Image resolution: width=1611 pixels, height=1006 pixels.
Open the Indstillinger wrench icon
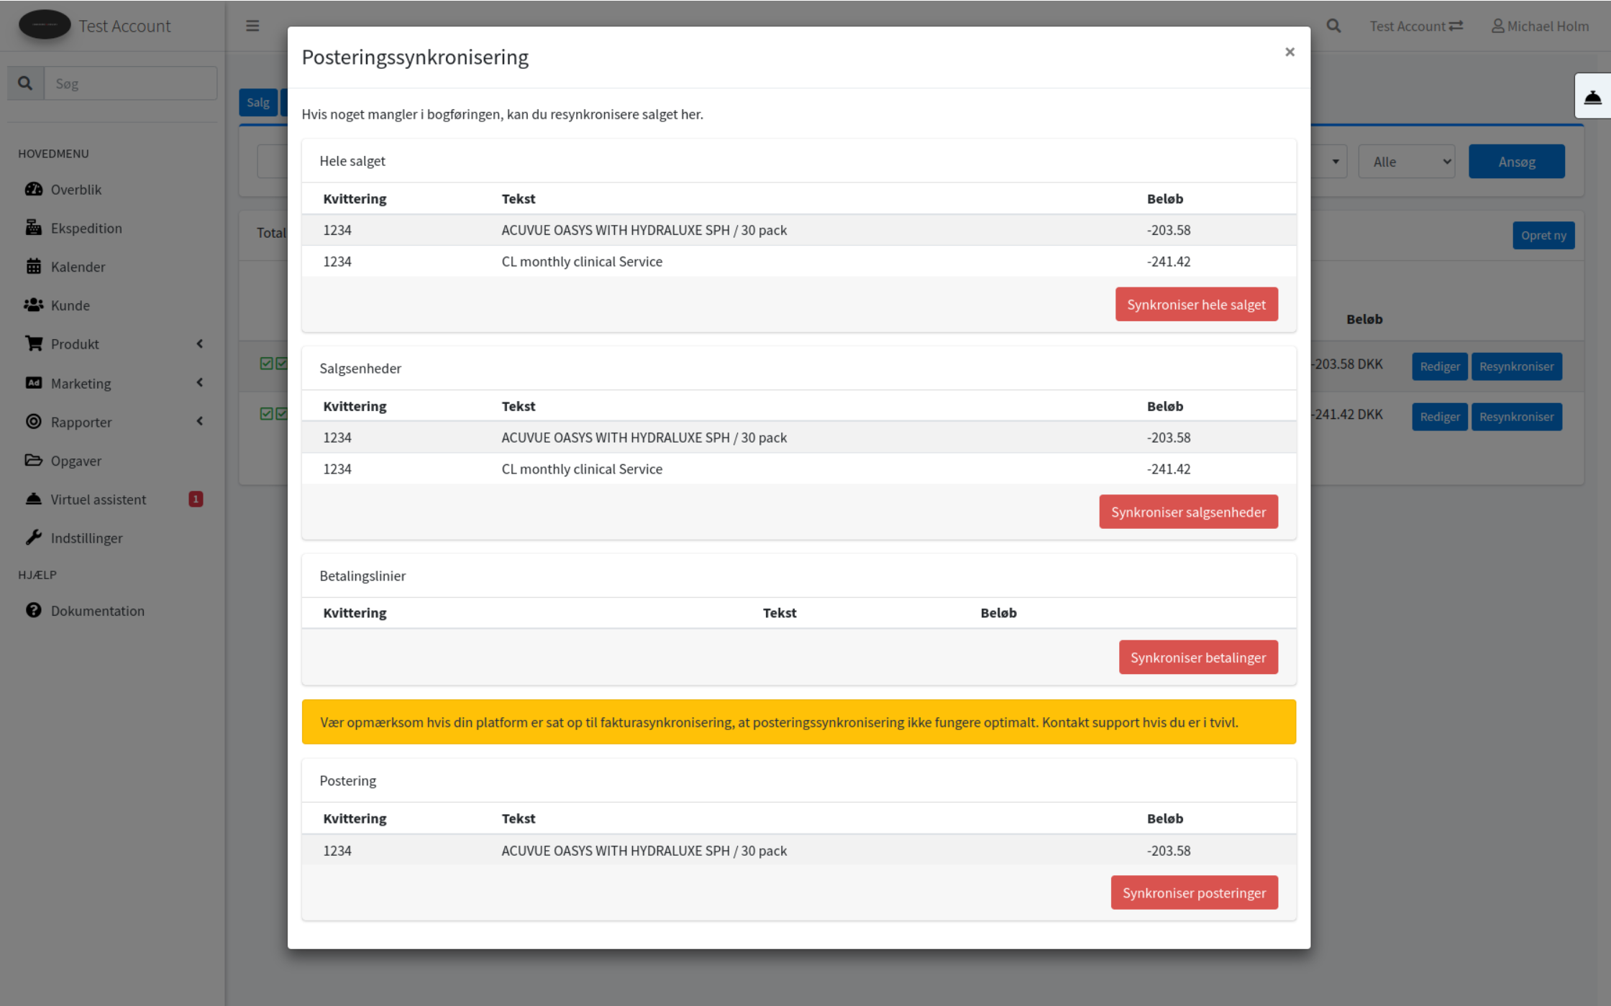pyautogui.click(x=34, y=537)
